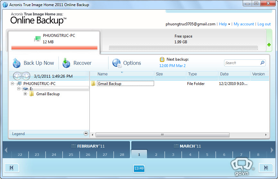278x179 pixels.
Task: Open Options via the gear globe icon
Action: pyautogui.click(x=117, y=63)
